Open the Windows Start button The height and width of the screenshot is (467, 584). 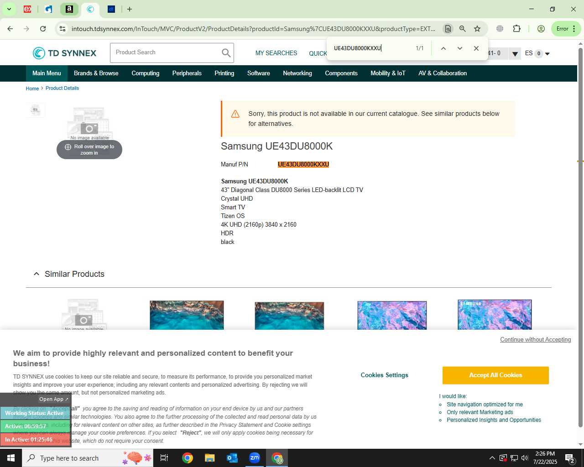(11, 458)
